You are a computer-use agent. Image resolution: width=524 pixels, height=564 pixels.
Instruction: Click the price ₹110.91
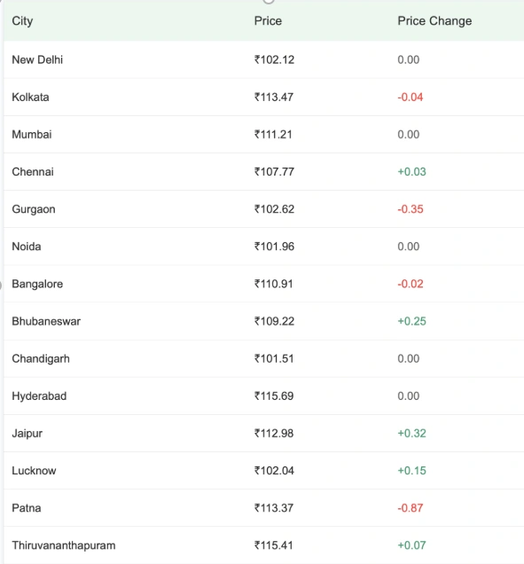[274, 284]
